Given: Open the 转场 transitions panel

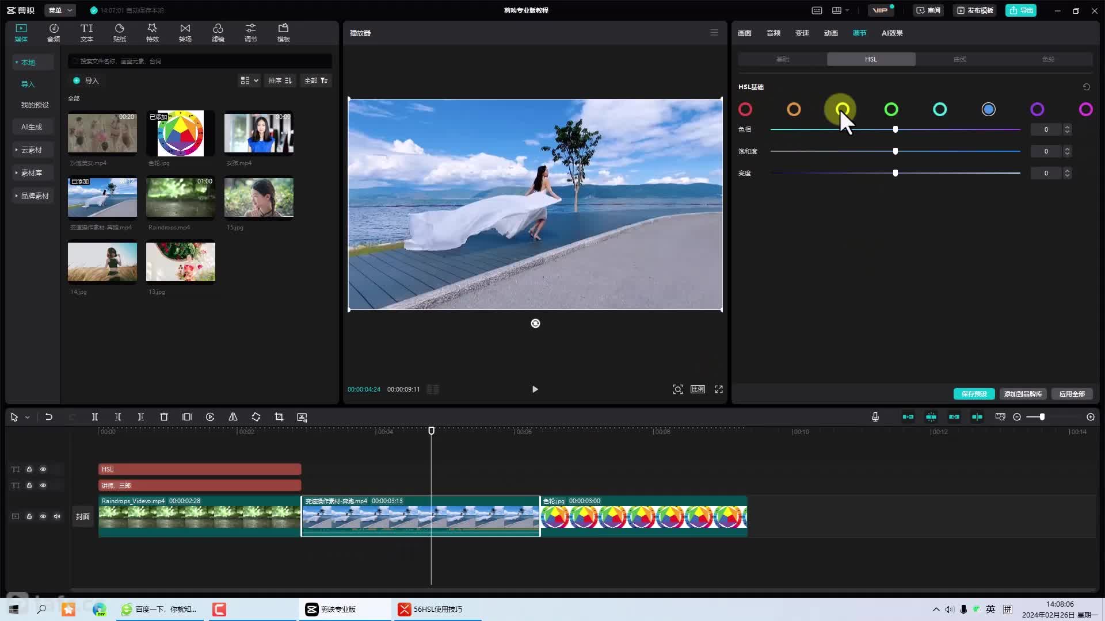Looking at the screenshot, I should click(x=185, y=33).
